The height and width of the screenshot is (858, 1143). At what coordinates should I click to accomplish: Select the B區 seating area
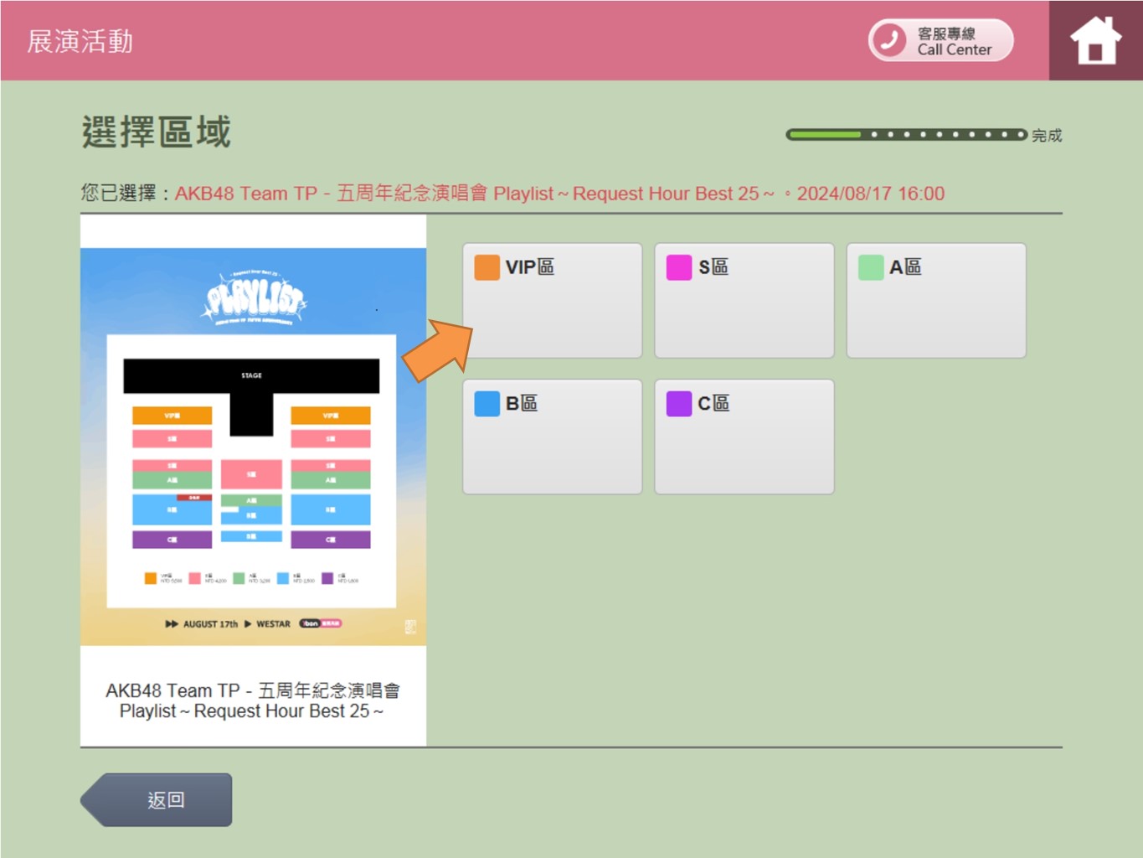[552, 437]
